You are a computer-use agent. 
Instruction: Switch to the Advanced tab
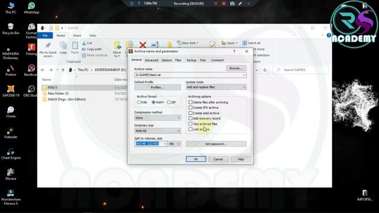pos(152,60)
